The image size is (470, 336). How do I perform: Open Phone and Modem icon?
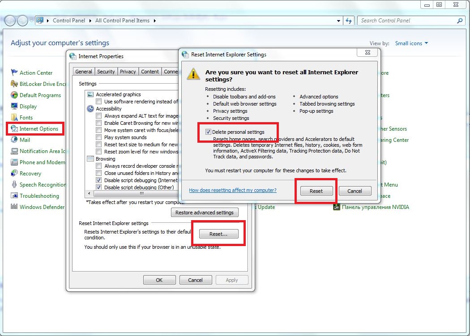[14, 162]
